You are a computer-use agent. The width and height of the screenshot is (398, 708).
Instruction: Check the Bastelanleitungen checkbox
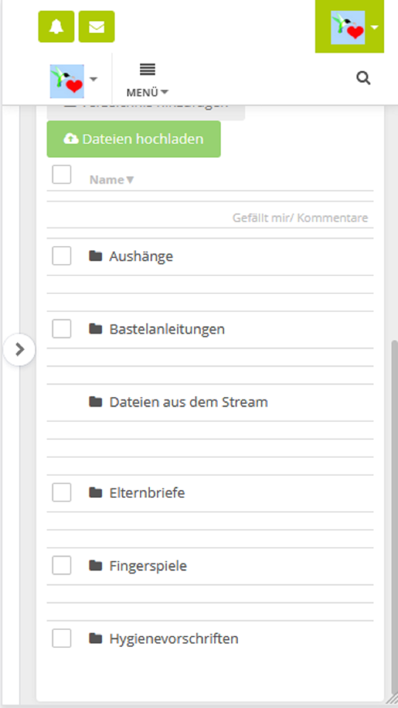(61, 329)
